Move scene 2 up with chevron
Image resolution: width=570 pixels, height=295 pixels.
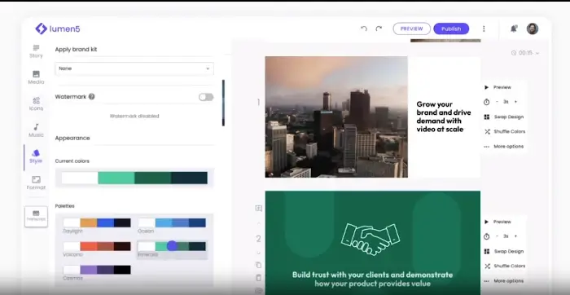coord(258,223)
